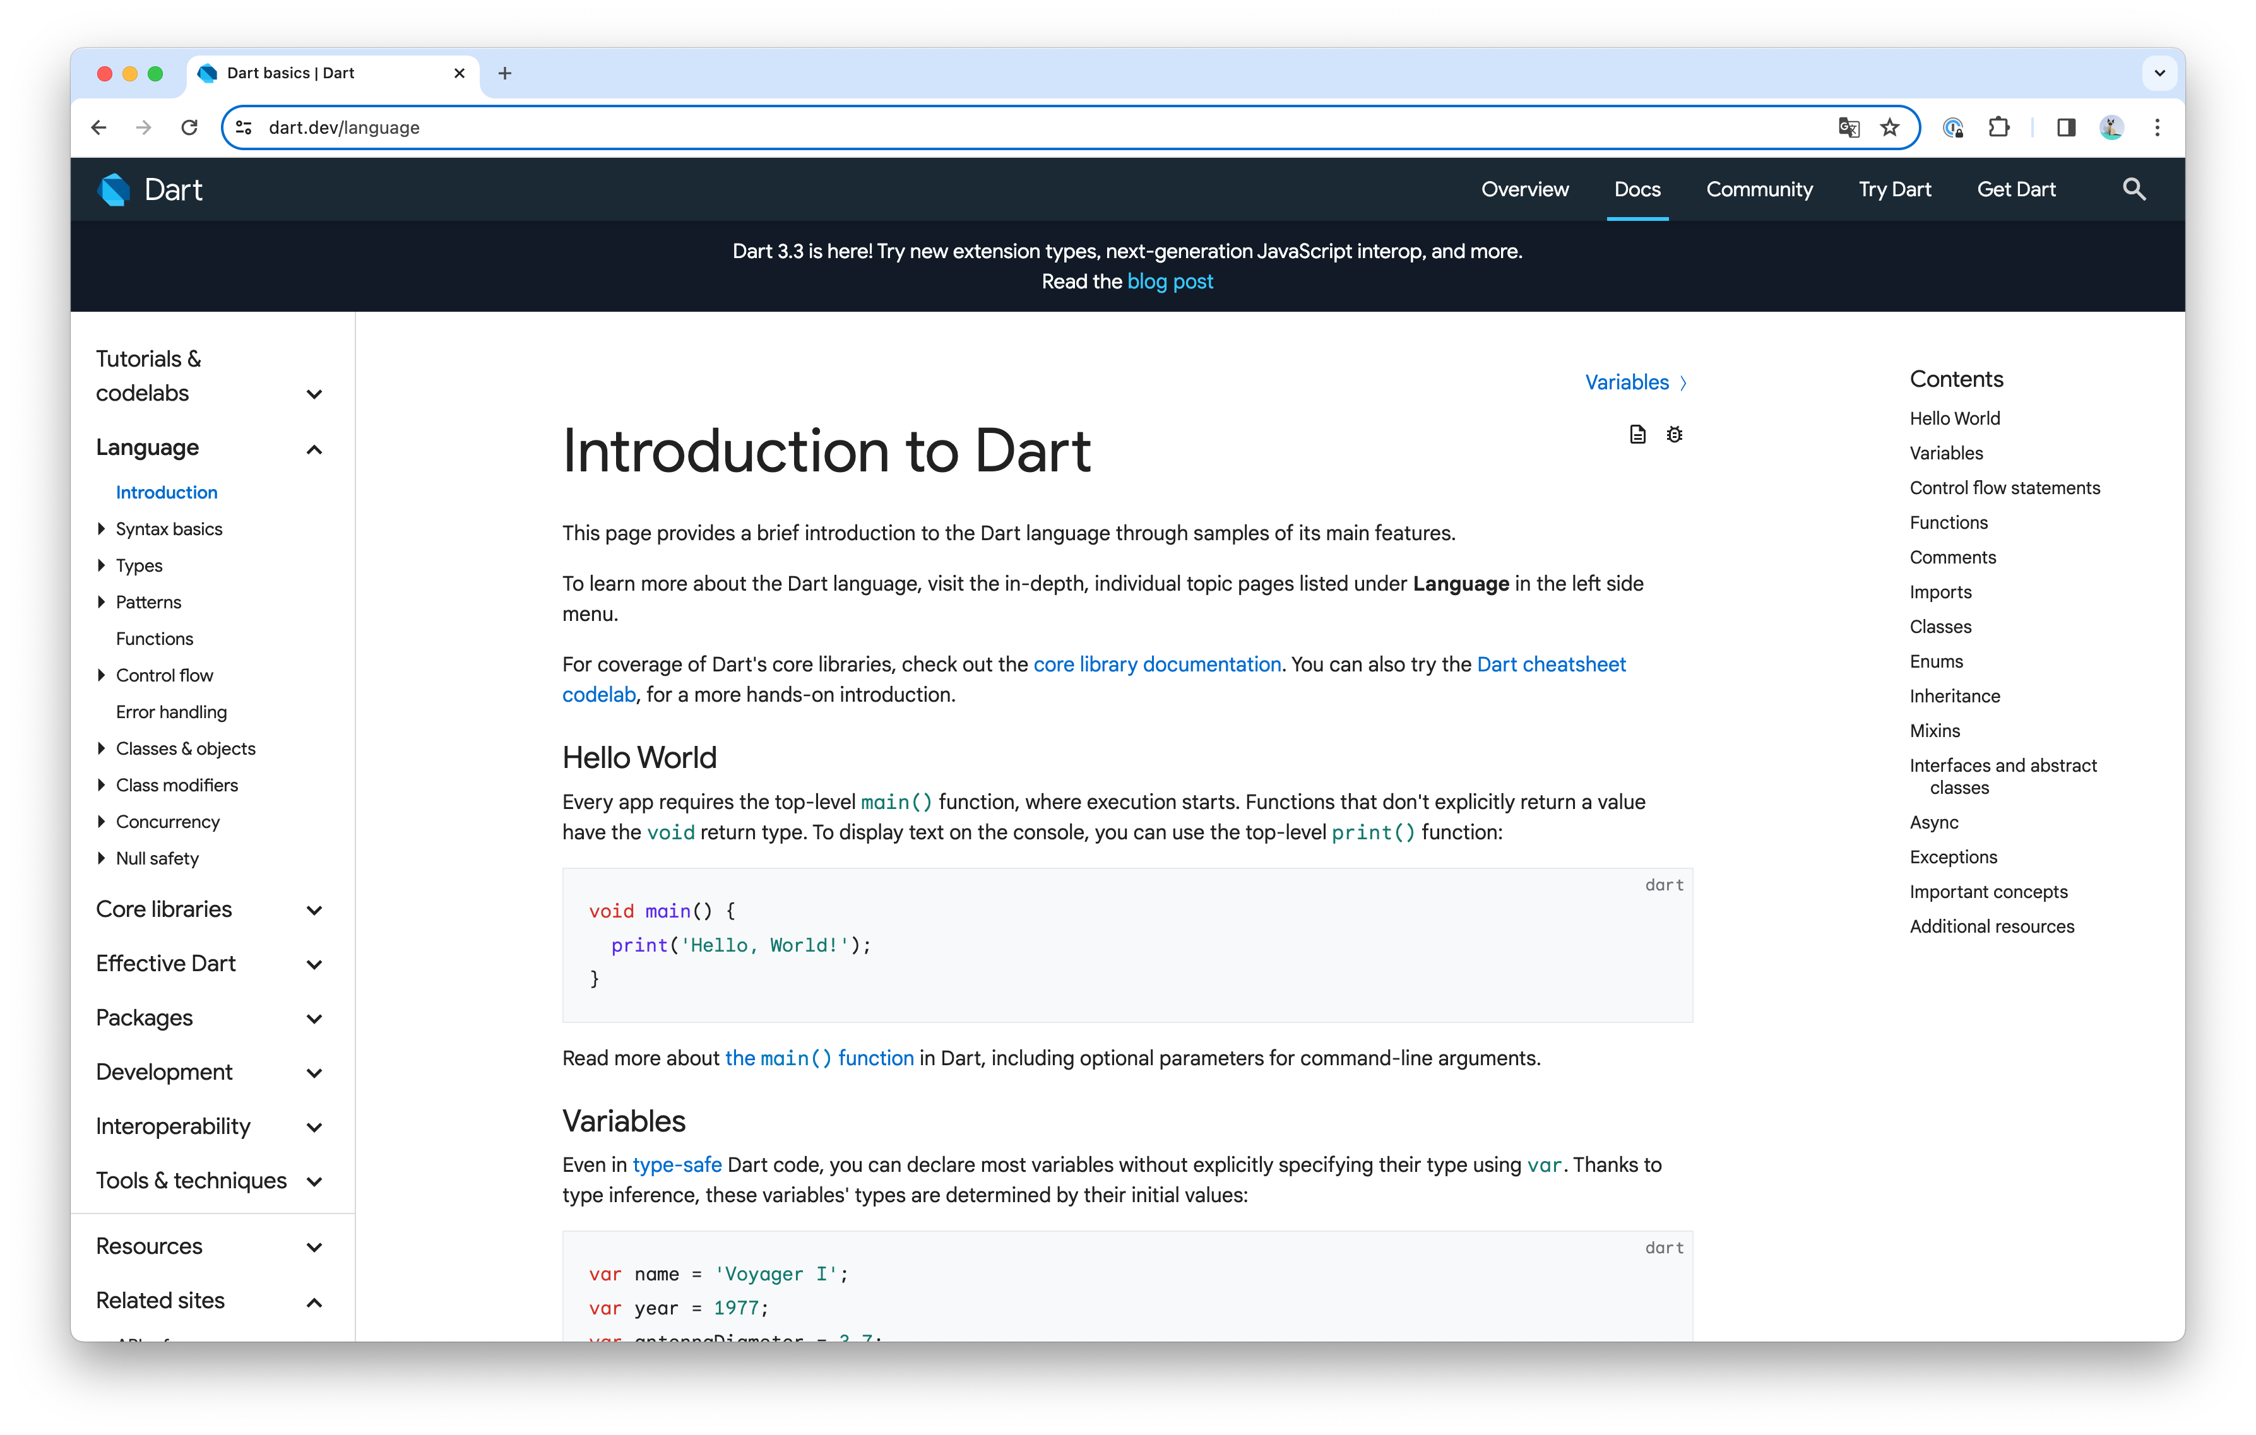The height and width of the screenshot is (1435, 2256).
Task: Jump to Hello World in Contents
Action: pos(1954,418)
